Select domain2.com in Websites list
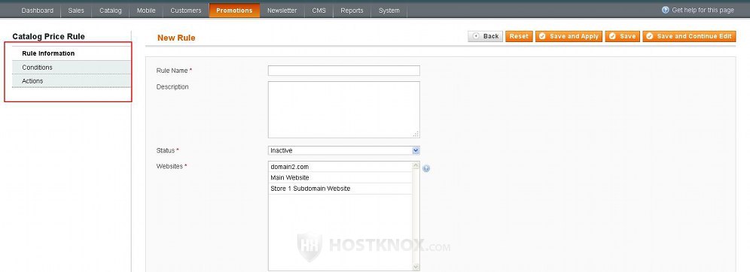 pyautogui.click(x=340, y=167)
